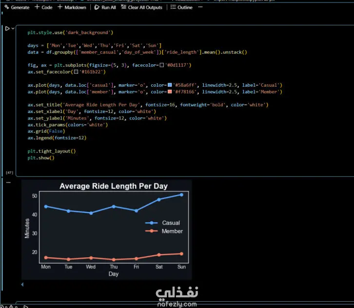The height and width of the screenshot is (308, 354).
Task: Click the days list definition line
Action: [x=95, y=46]
